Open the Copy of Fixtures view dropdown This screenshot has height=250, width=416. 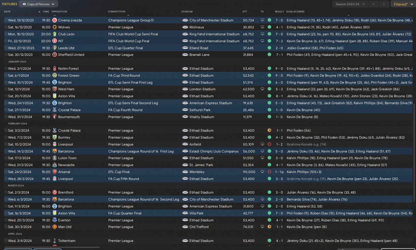(x=39, y=4)
